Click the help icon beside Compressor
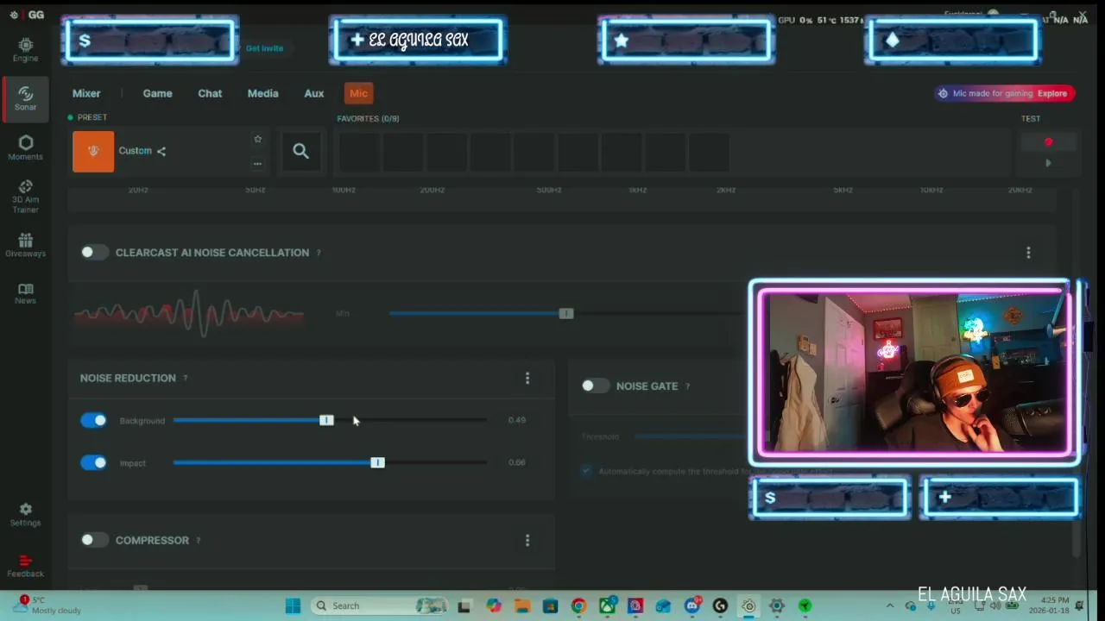Image resolution: width=1105 pixels, height=621 pixels. [198, 540]
